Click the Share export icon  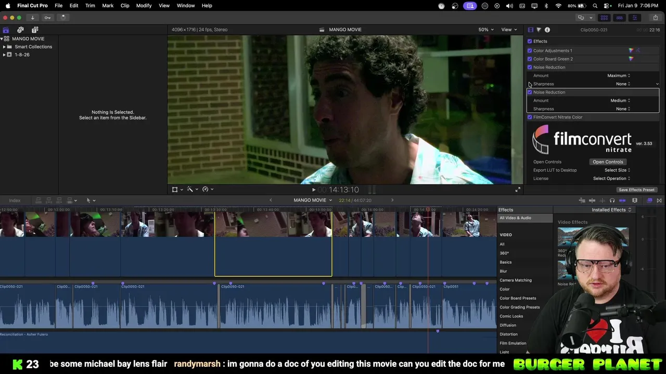click(x=656, y=18)
